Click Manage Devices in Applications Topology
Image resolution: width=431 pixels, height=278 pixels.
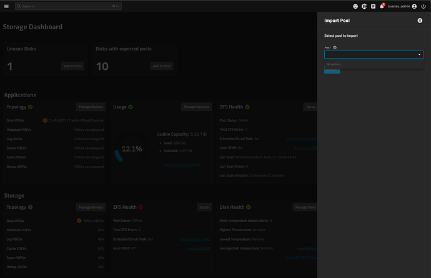click(91, 107)
